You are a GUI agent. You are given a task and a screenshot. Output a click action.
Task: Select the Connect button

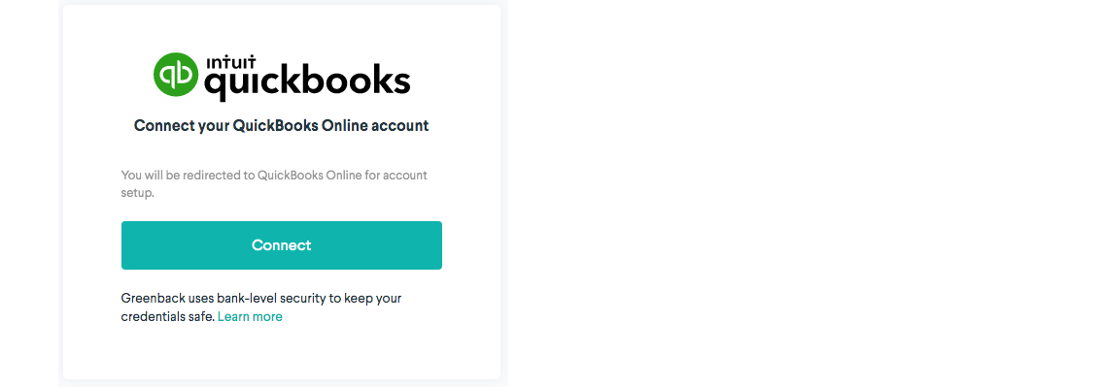(282, 245)
